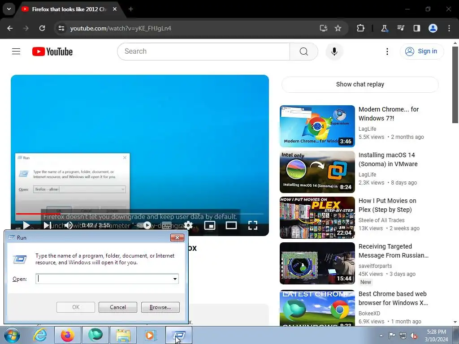
Task: Open YouTube settings three-dot menu
Action: point(387,52)
